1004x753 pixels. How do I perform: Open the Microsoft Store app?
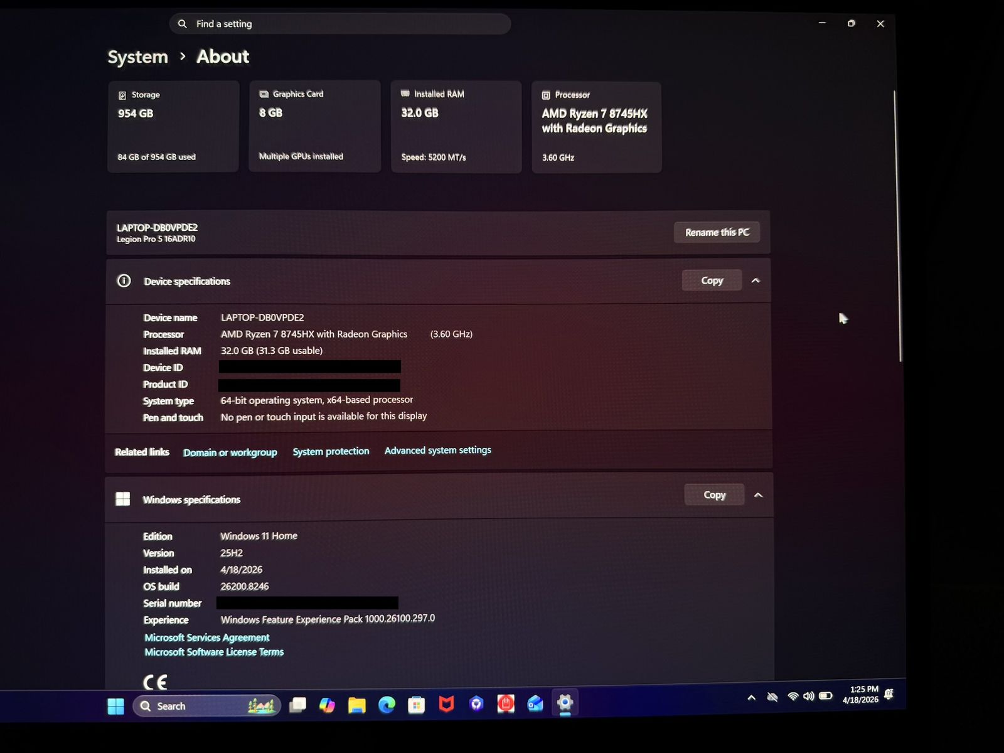click(x=416, y=705)
